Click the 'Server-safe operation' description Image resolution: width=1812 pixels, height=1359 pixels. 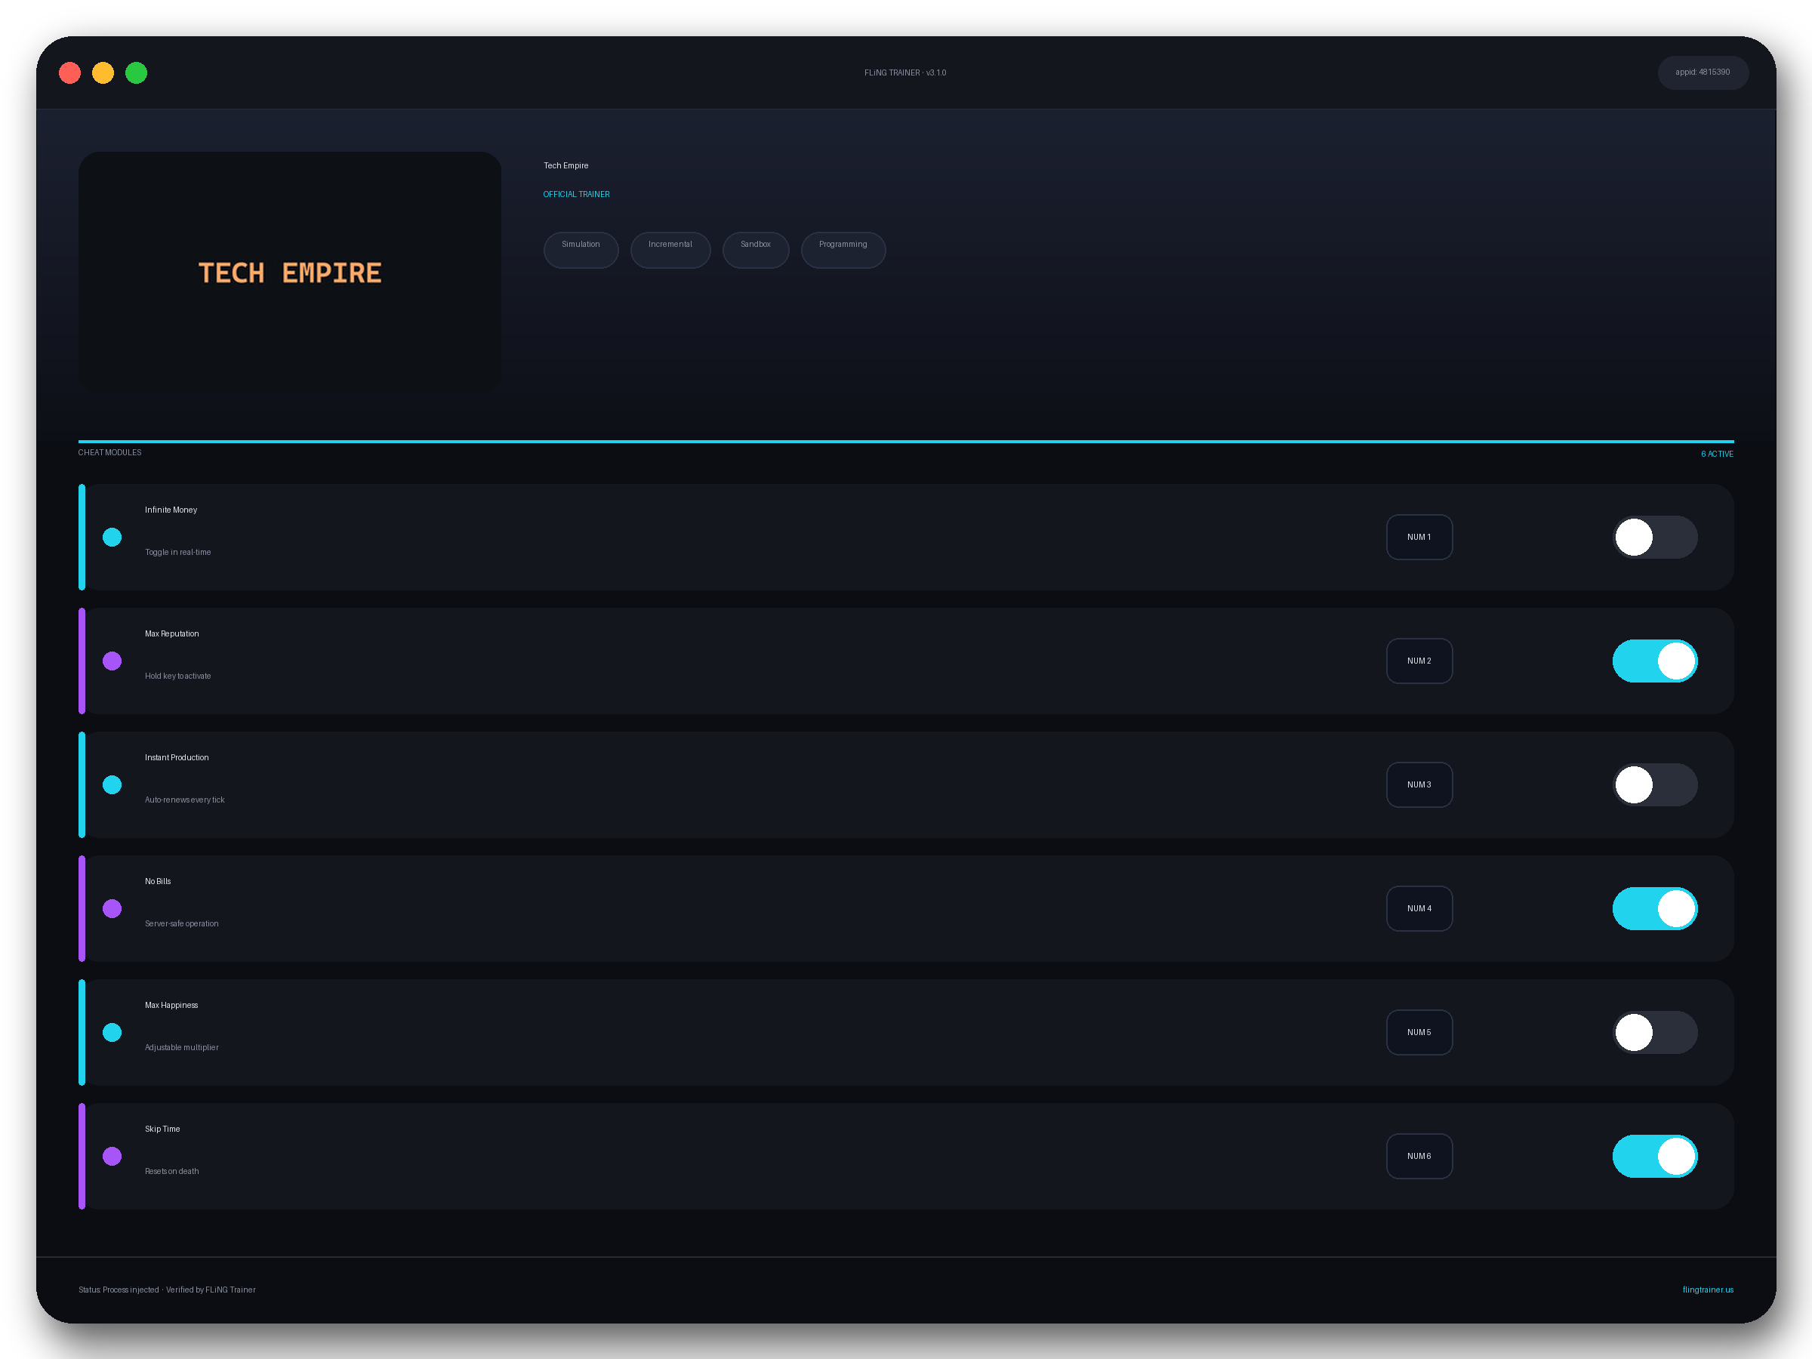182,923
